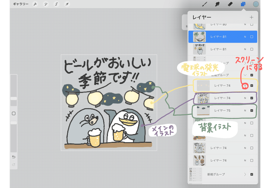Redo with the sidebar redo arrow
Screen dimensions: 270x188
coord(14,165)
